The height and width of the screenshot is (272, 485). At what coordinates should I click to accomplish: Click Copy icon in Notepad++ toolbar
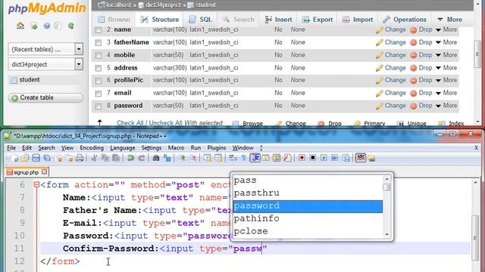pyautogui.click(x=105, y=158)
